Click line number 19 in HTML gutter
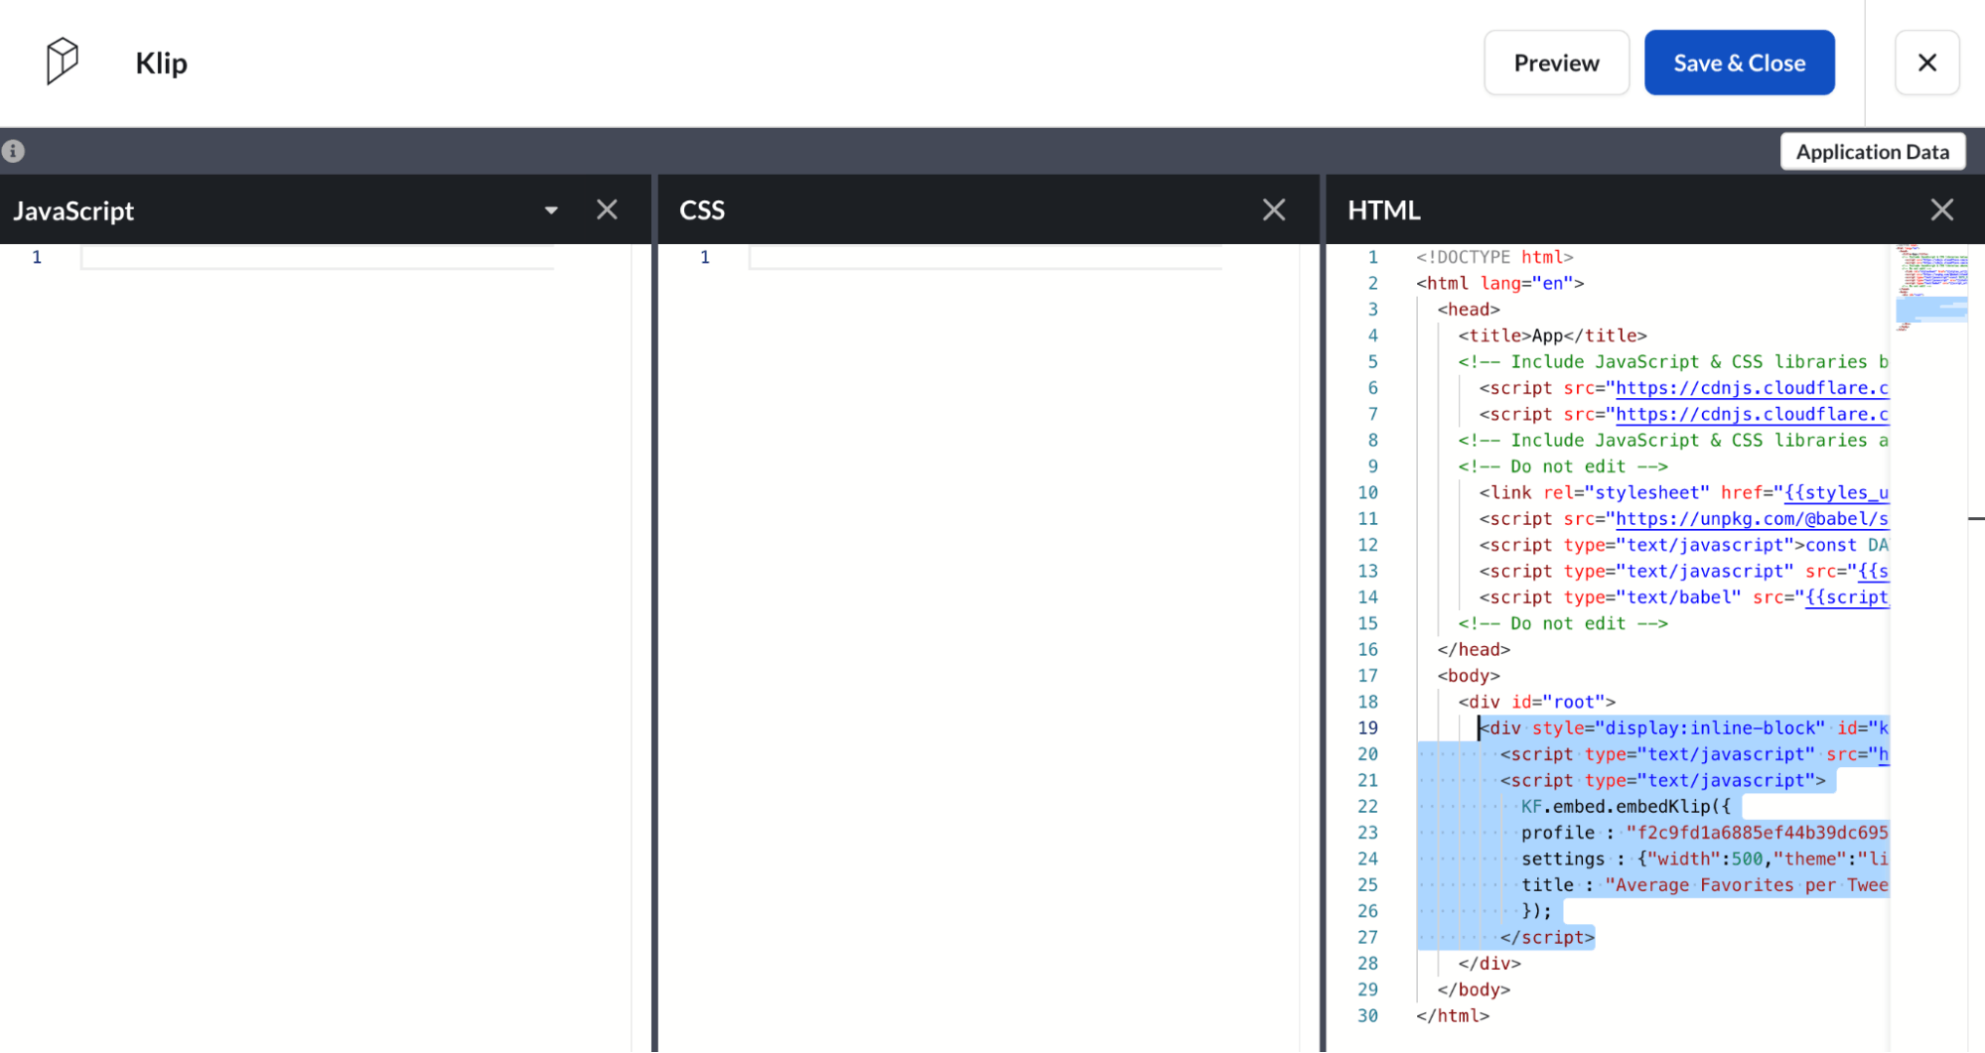1985x1053 pixels. pos(1367,728)
